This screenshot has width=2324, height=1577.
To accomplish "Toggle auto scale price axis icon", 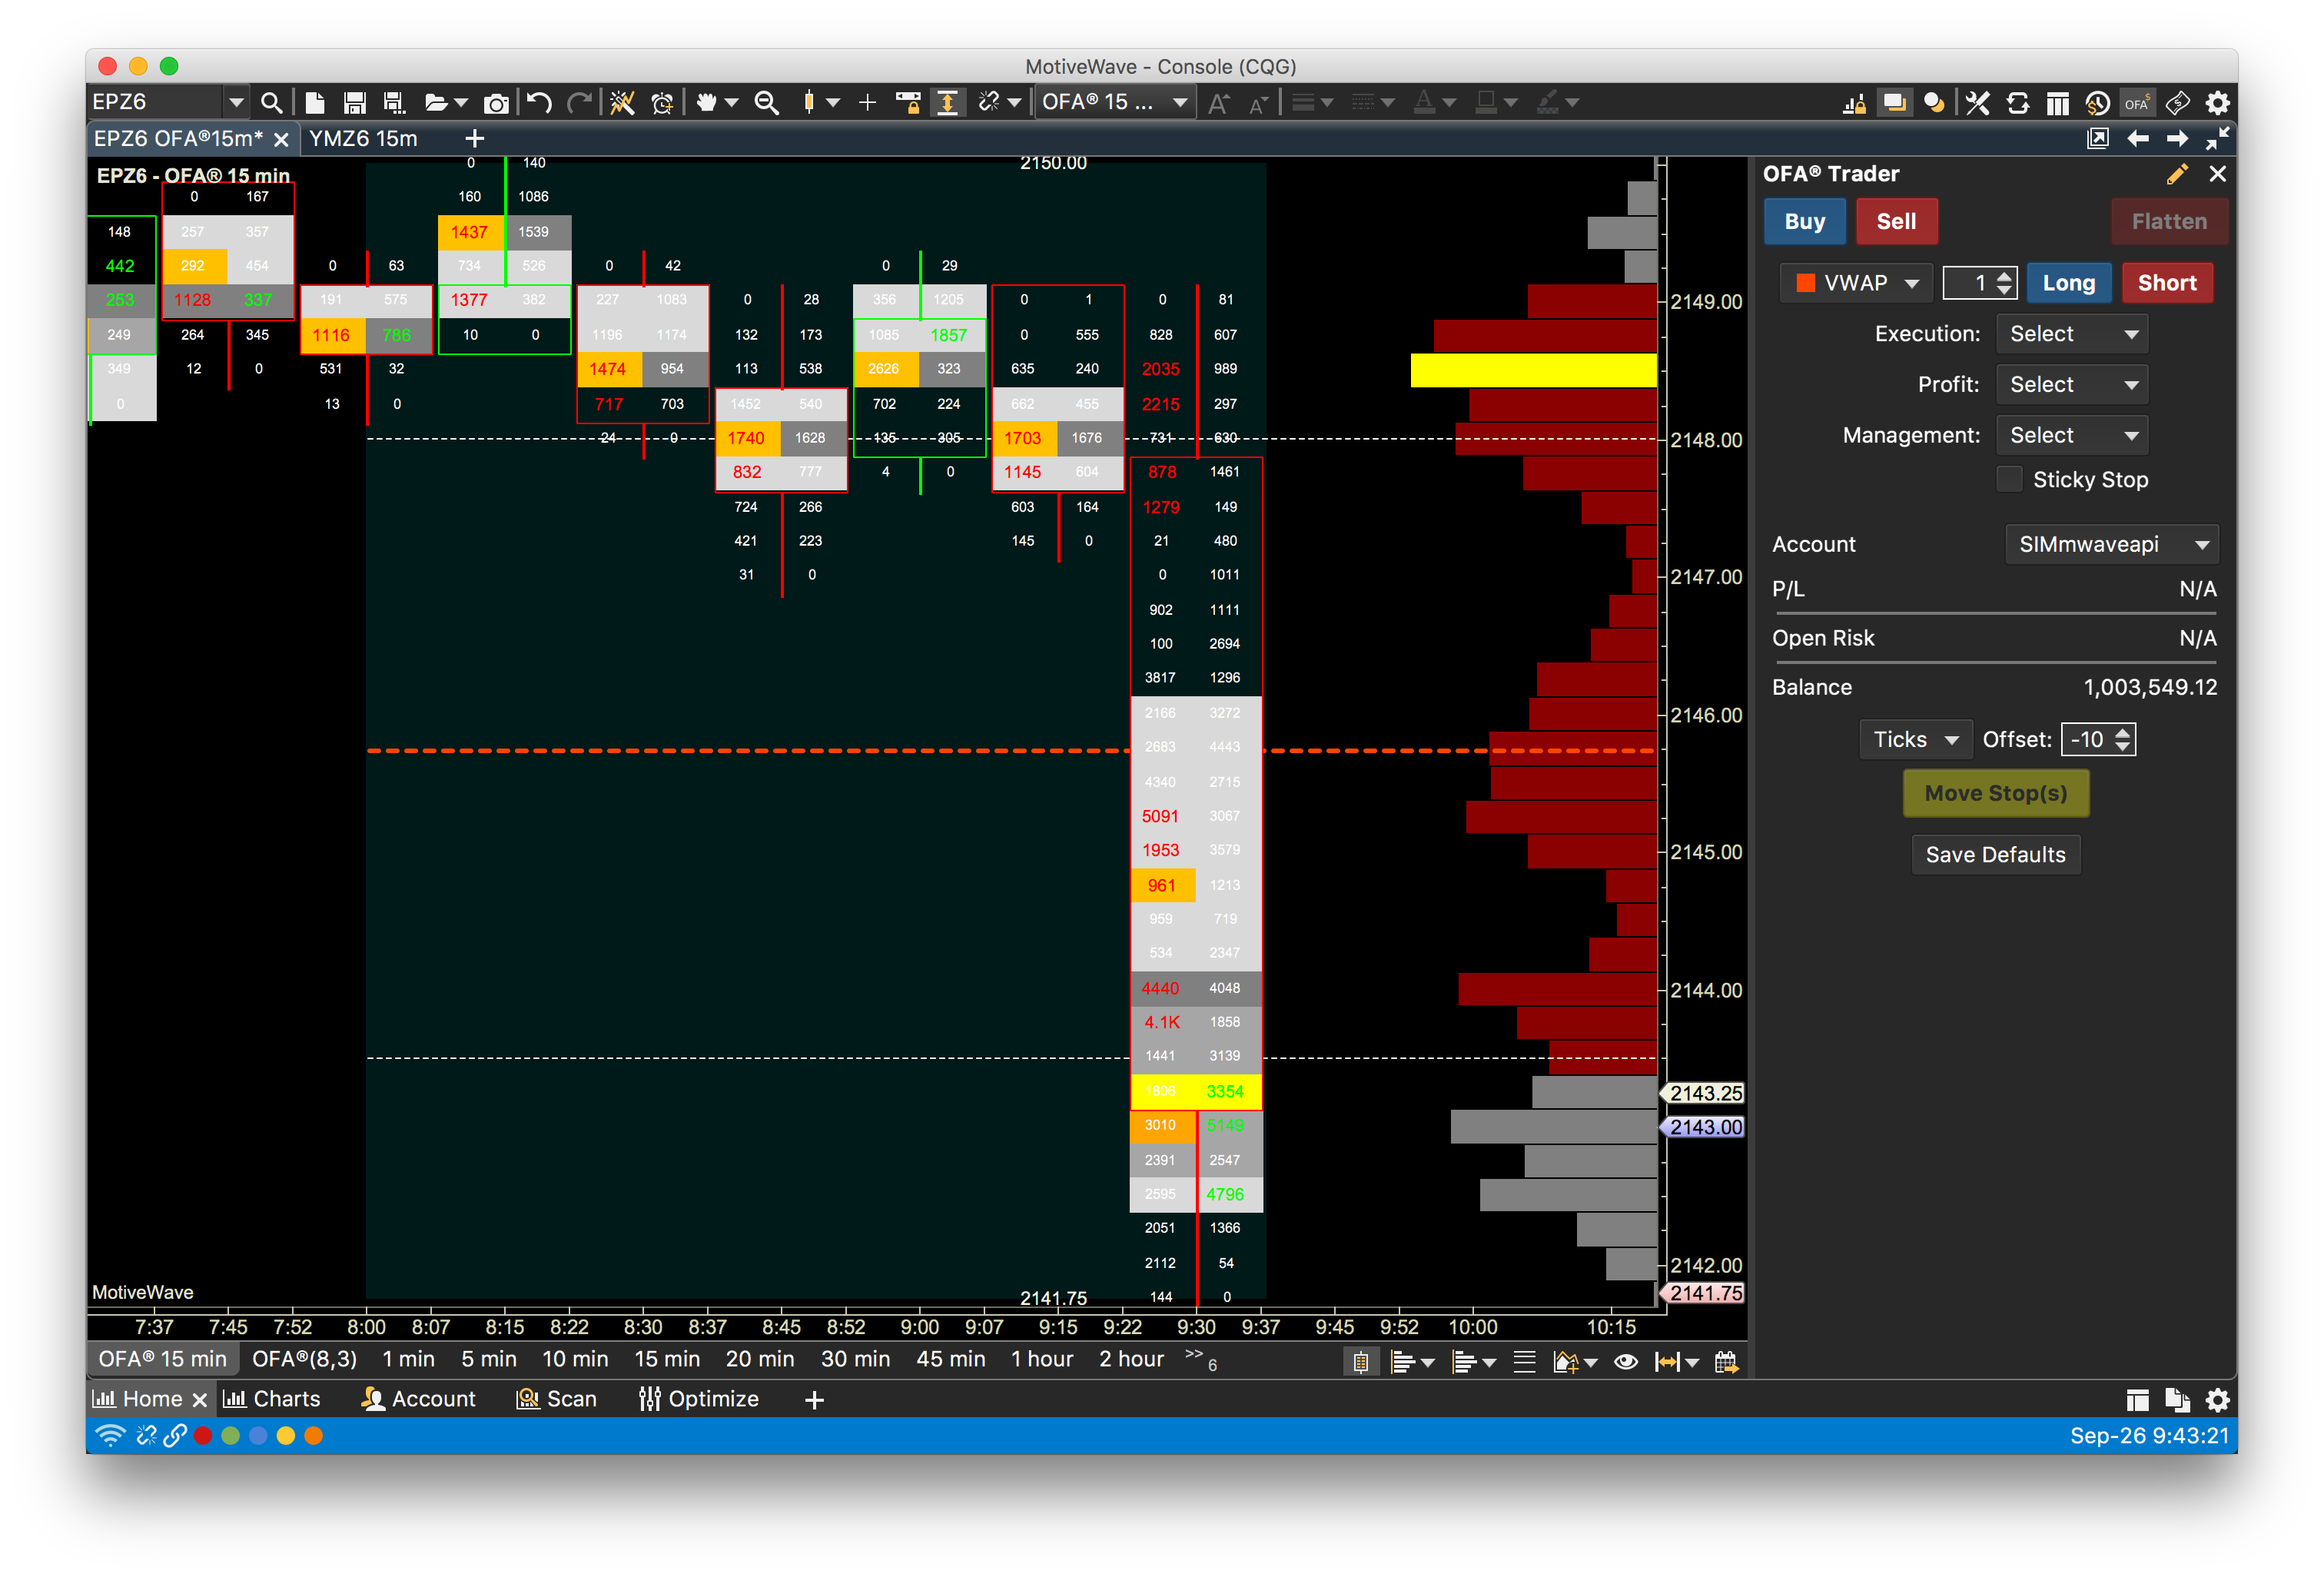I will (x=947, y=102).
